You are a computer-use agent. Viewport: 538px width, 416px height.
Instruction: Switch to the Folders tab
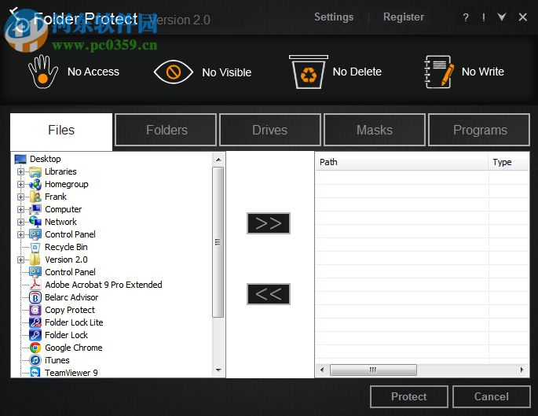166,131
